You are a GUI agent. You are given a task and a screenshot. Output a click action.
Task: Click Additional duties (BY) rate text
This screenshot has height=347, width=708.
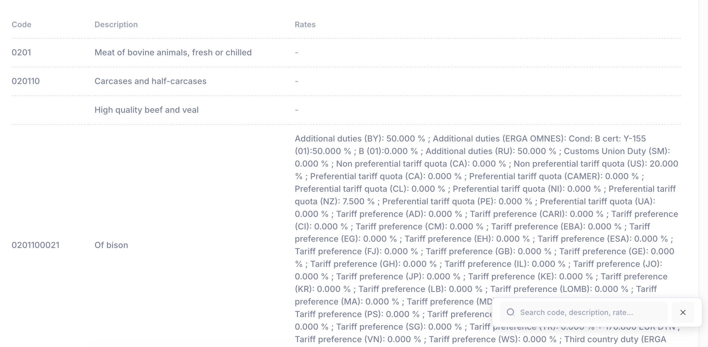[x=360, y=139]
